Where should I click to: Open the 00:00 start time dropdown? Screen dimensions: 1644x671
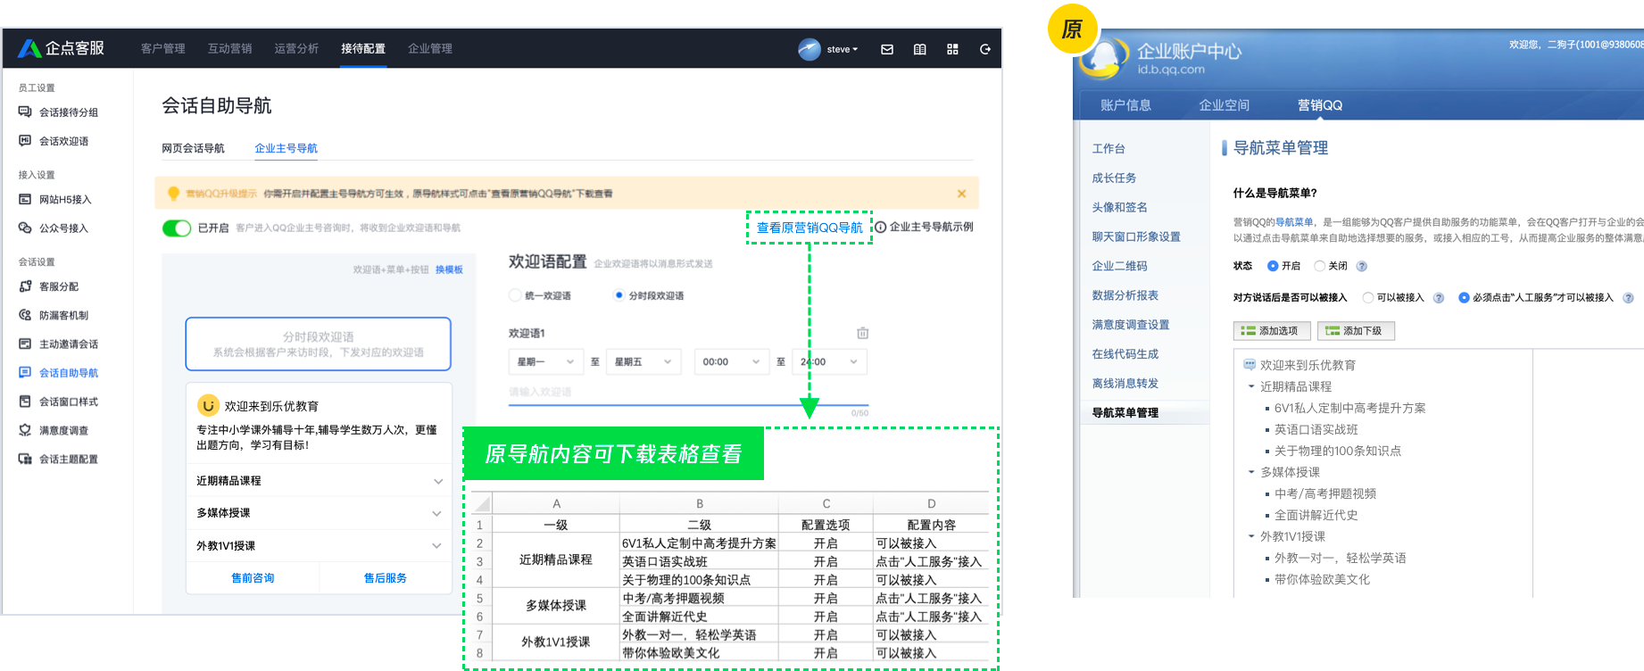[x=732, y=361]
